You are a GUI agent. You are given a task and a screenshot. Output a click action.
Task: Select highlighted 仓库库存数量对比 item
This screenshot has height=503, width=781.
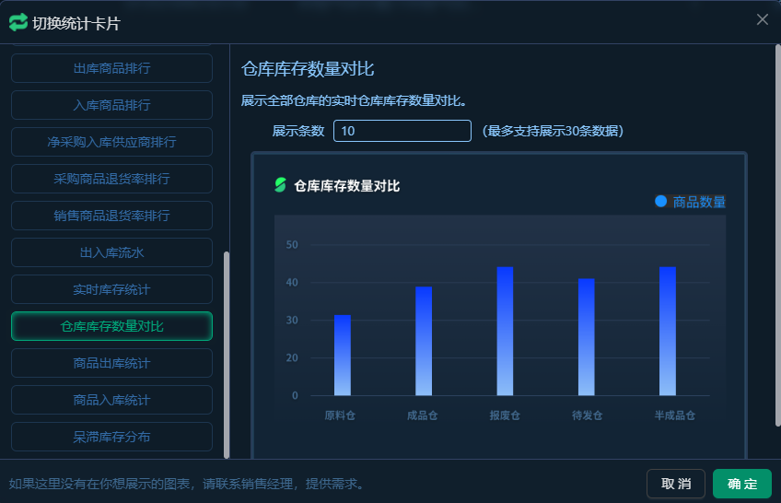[111, 326]
